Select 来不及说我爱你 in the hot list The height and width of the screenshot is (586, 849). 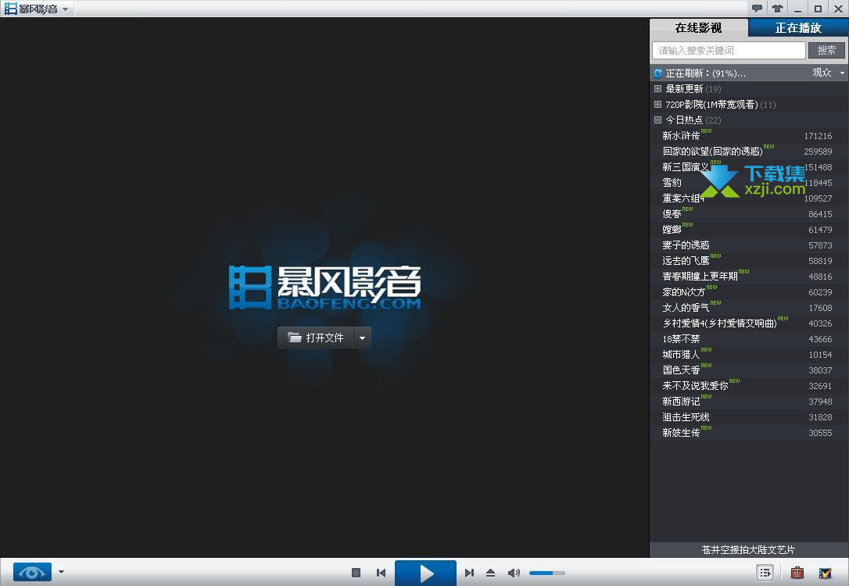(x=695, y=386)
